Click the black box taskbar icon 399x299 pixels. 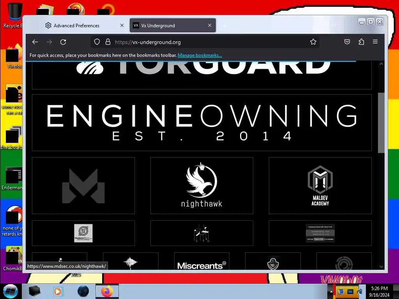pyautogui.click(x=34, y=291)
